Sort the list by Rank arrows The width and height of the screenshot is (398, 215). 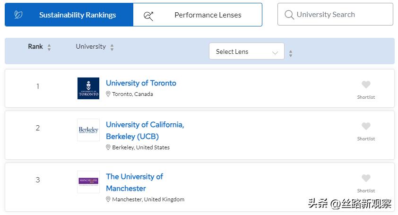(49, 47)
